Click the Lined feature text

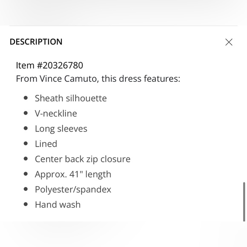46,144
